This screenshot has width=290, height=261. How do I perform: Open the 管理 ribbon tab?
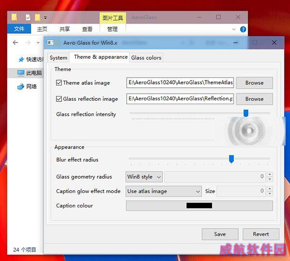[113, 29]
